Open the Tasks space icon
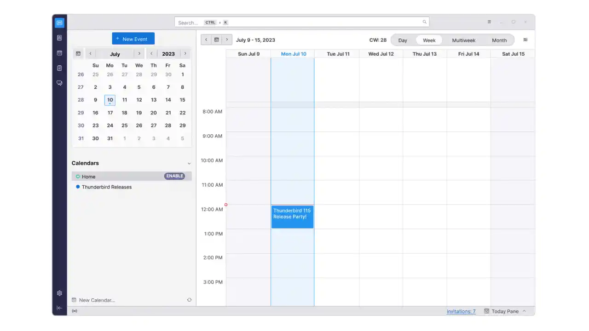 pos(59,68)
